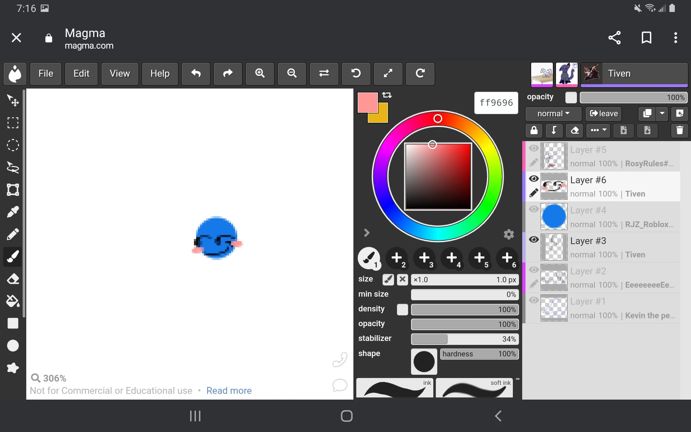Select the Paint Bucket fill tool
Viewport: 691px width, 432px height.
pos(13,301)
